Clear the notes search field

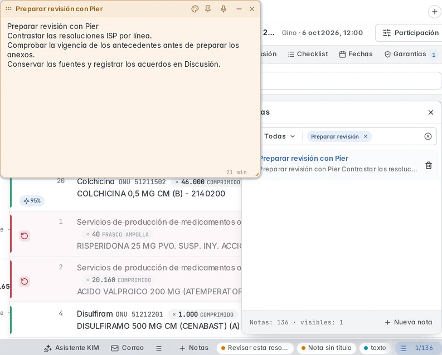tap(428, 136)
